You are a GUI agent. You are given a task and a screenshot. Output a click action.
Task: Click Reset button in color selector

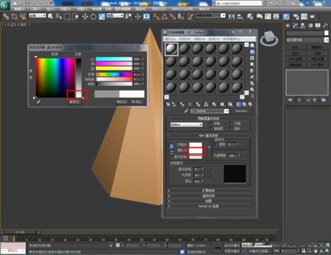click(x=74, y=102)
